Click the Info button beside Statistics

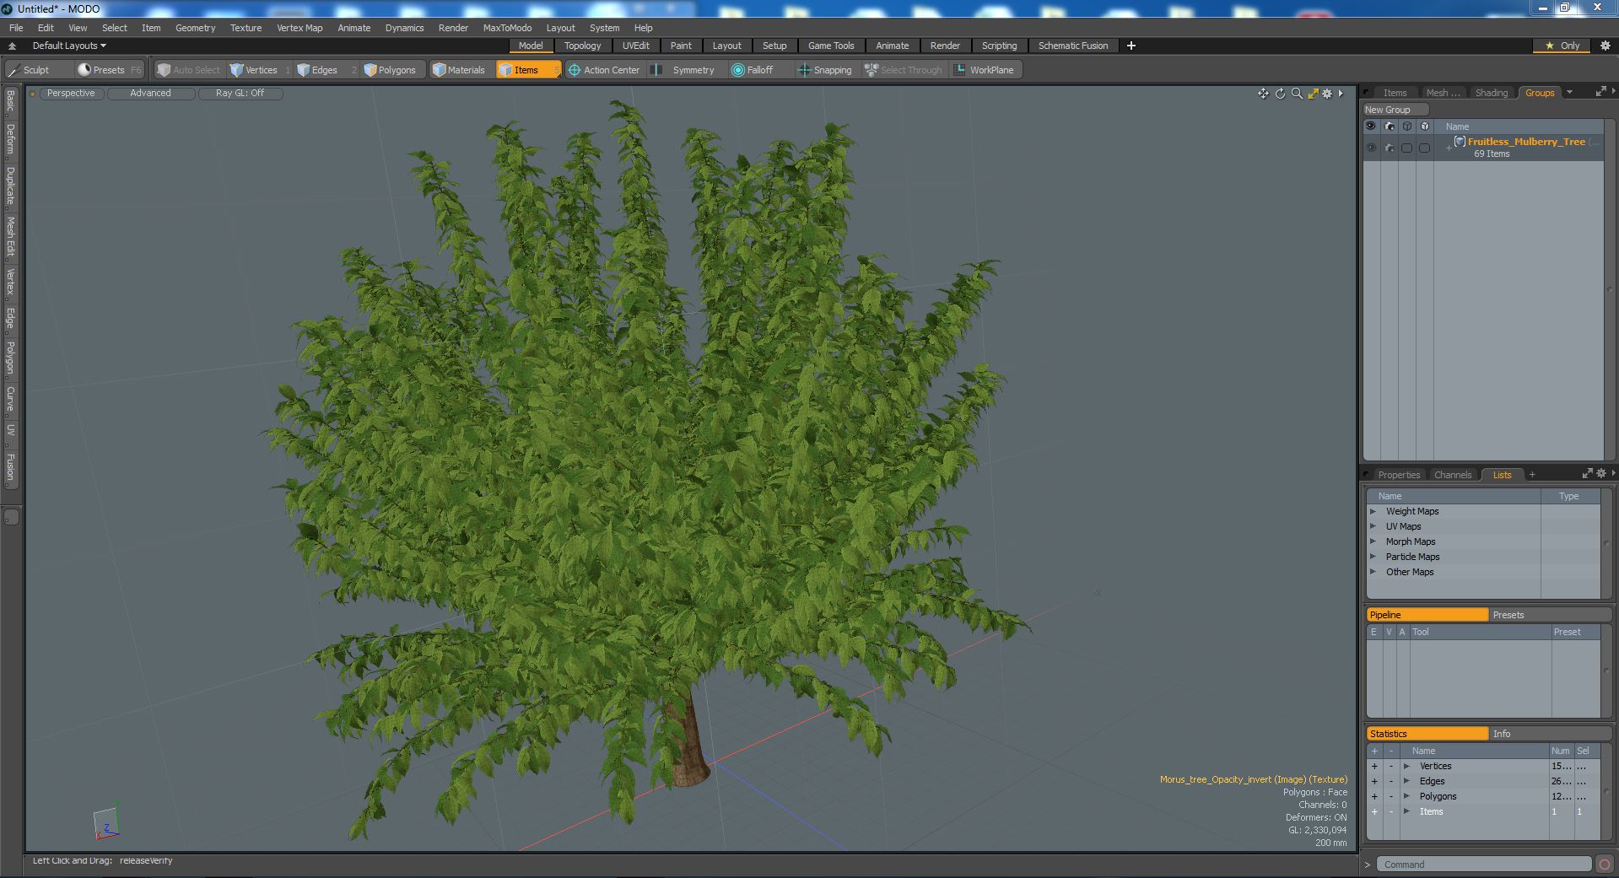(x=1551, y=734)
